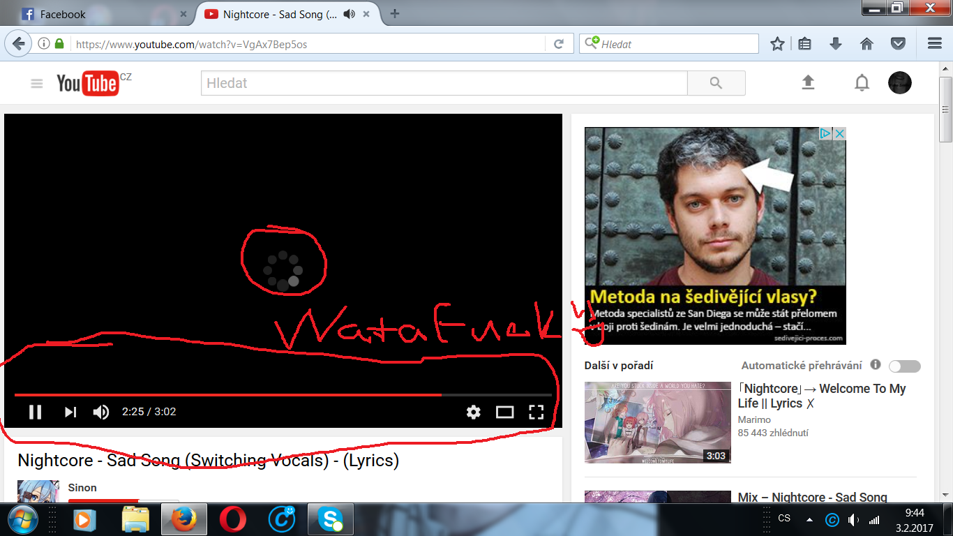Open File Explorer from taskbar
Image resolution: width=953 pixels, height=536 pixels.
(x=136, y=520)
